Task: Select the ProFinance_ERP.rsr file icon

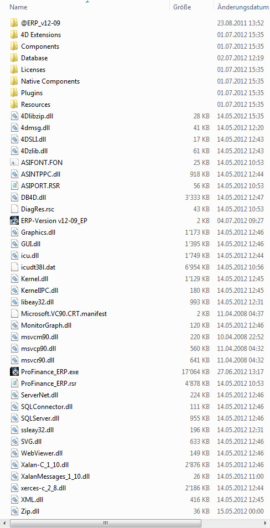Action: (14, 383)
